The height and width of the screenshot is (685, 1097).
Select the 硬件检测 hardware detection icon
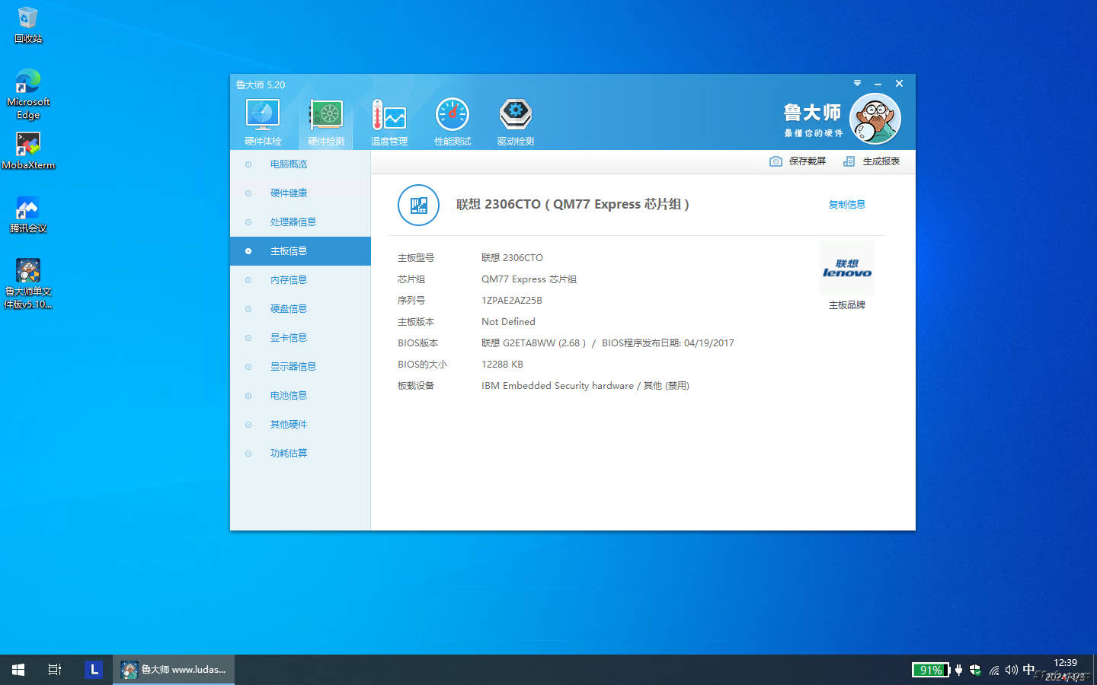[326, 116]
